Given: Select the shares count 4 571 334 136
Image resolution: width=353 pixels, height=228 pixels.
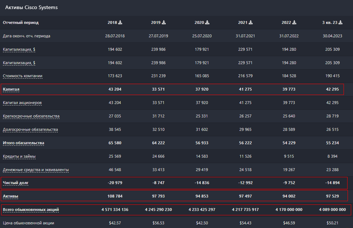Looking at the screenshot, I should (115, 210).
